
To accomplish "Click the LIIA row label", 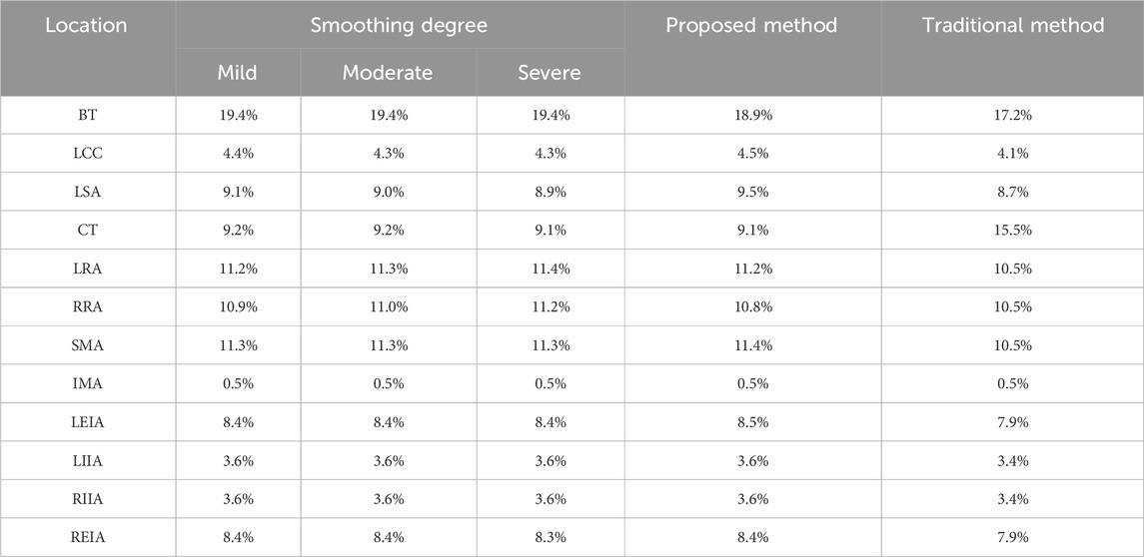I will click(x=88, y=461).
